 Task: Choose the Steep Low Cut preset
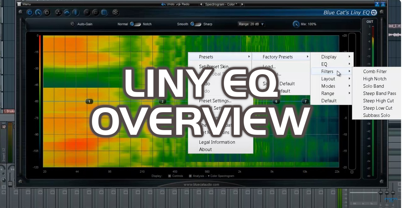[x=377, y=108]
